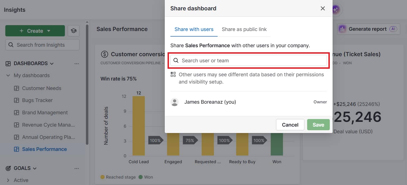Select the Share with users tab
407x185 pixels.
click(194, 29)
